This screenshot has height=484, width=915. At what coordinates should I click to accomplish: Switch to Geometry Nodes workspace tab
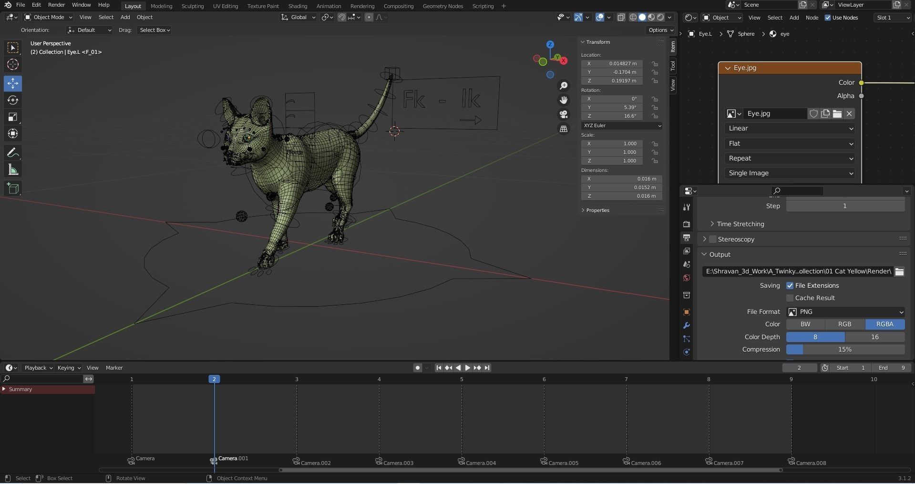click(443, 6)
